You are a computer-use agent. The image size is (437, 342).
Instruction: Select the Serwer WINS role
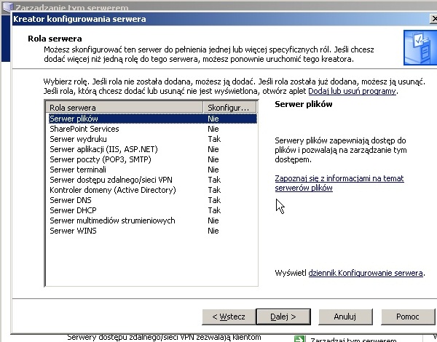(x=152, y=231)
